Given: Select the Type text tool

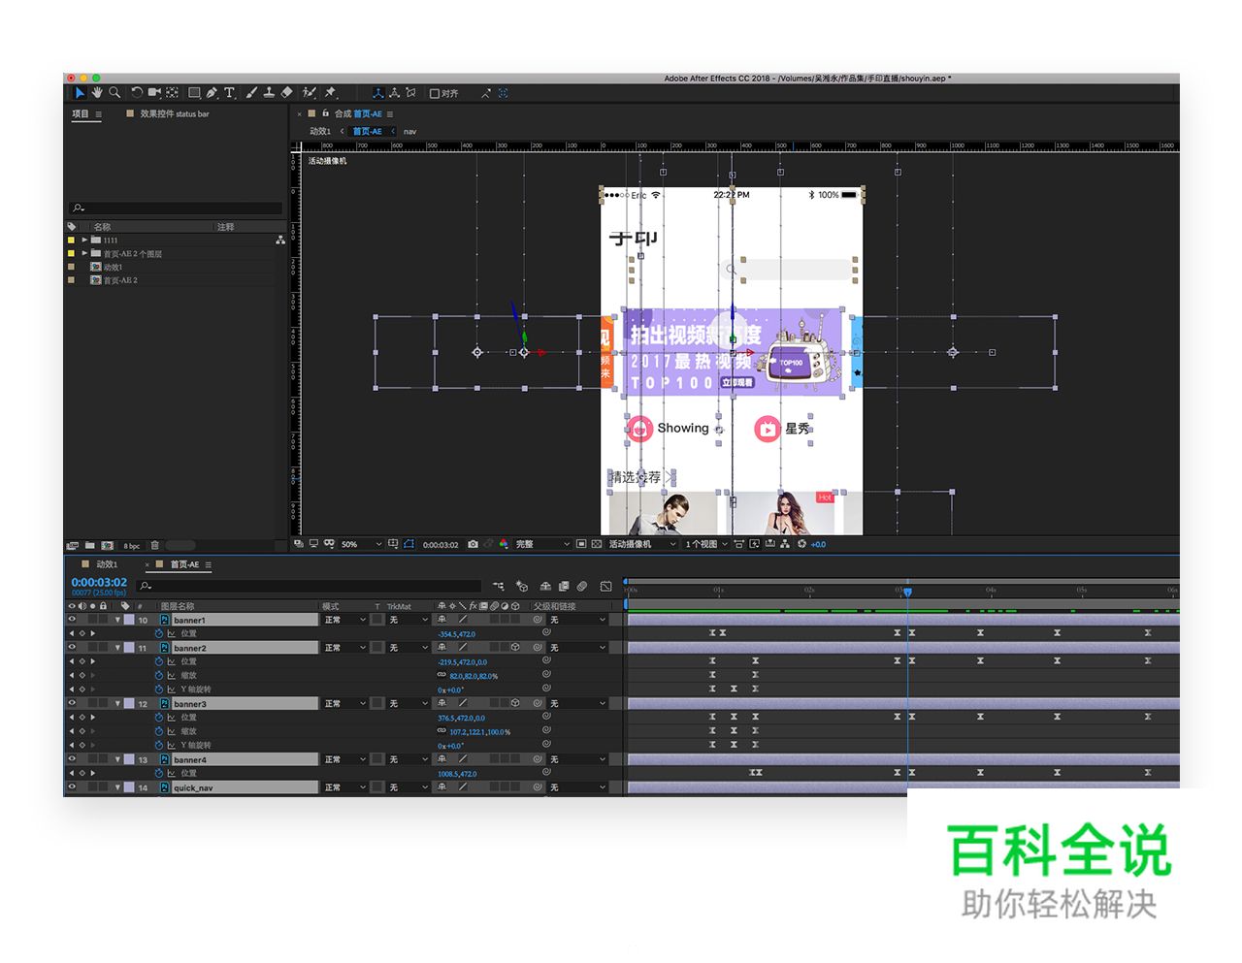Looking at the screenshot, I should coord(229,92).
